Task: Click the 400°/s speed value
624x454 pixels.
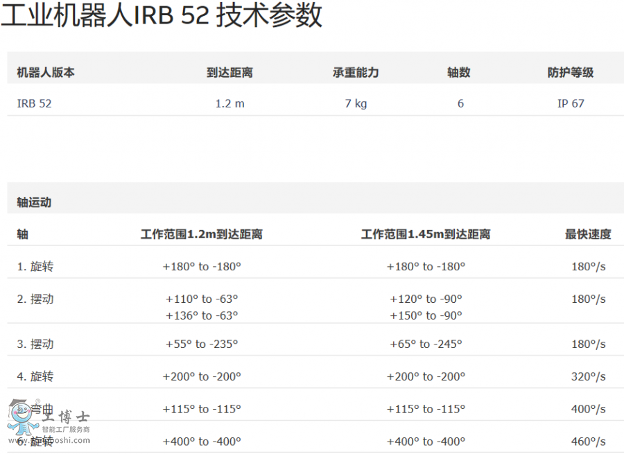Action: 588,409
